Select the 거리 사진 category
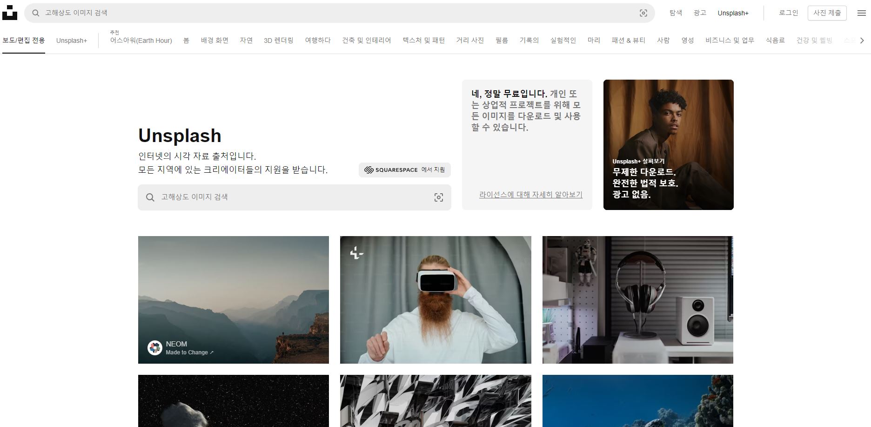Viewport: 871px width, 427px height. [470, 41]
